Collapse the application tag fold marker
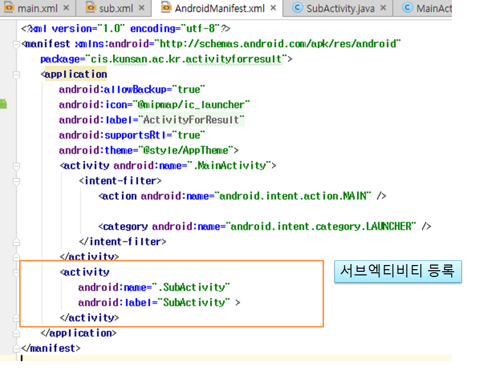 [17, 74]
